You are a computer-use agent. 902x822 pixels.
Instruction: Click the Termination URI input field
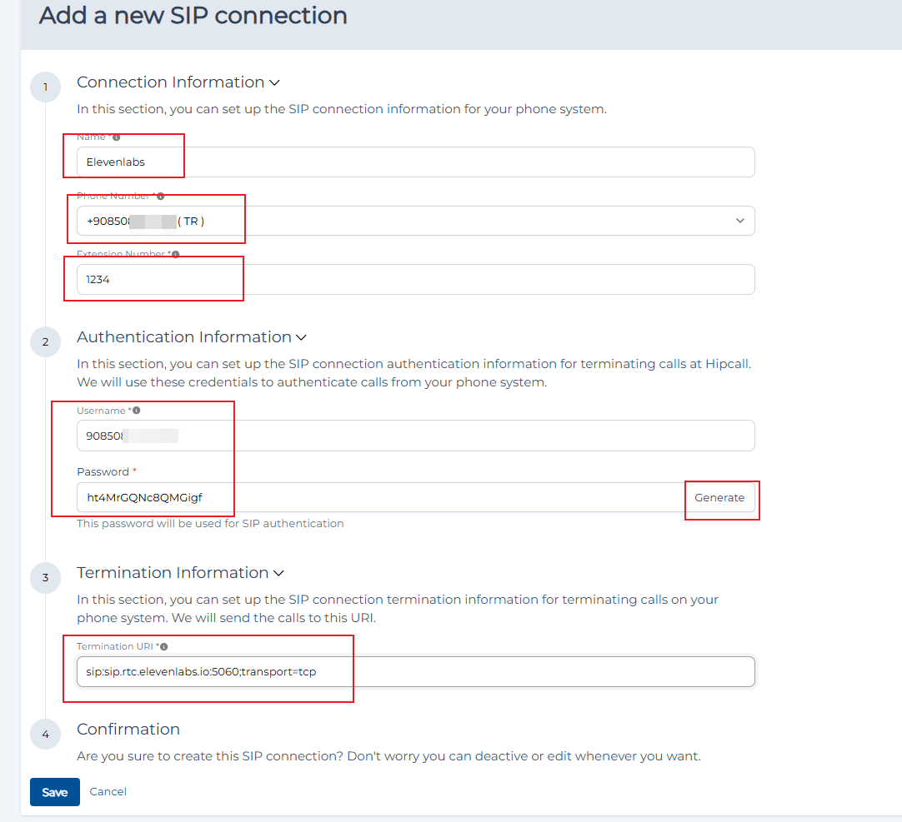pos(416,671)
